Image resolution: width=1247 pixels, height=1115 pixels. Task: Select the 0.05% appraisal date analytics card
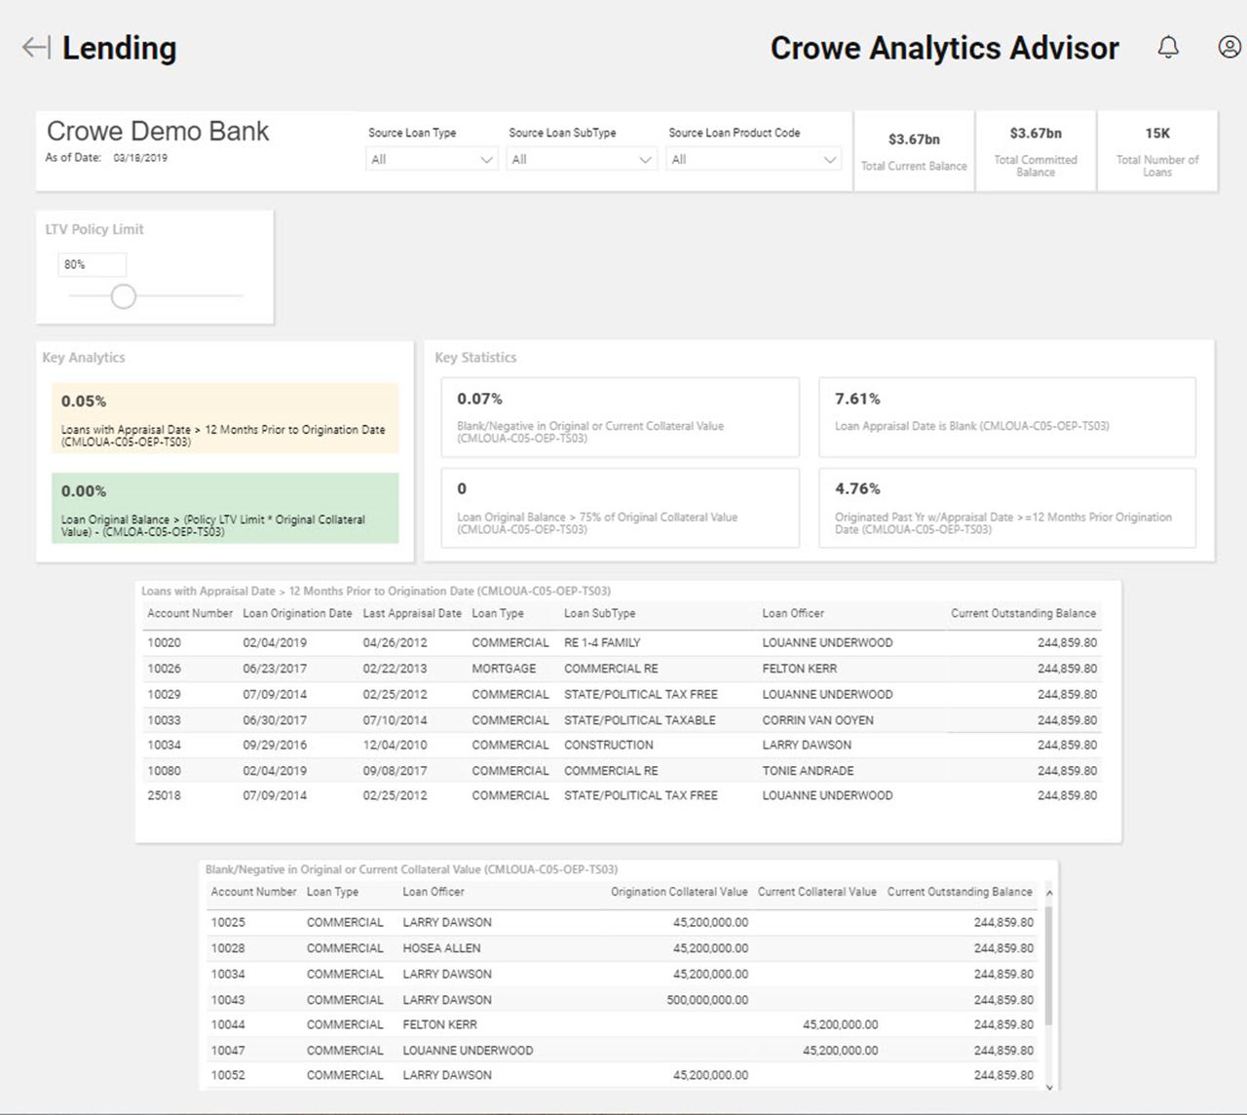coord(225,418)
